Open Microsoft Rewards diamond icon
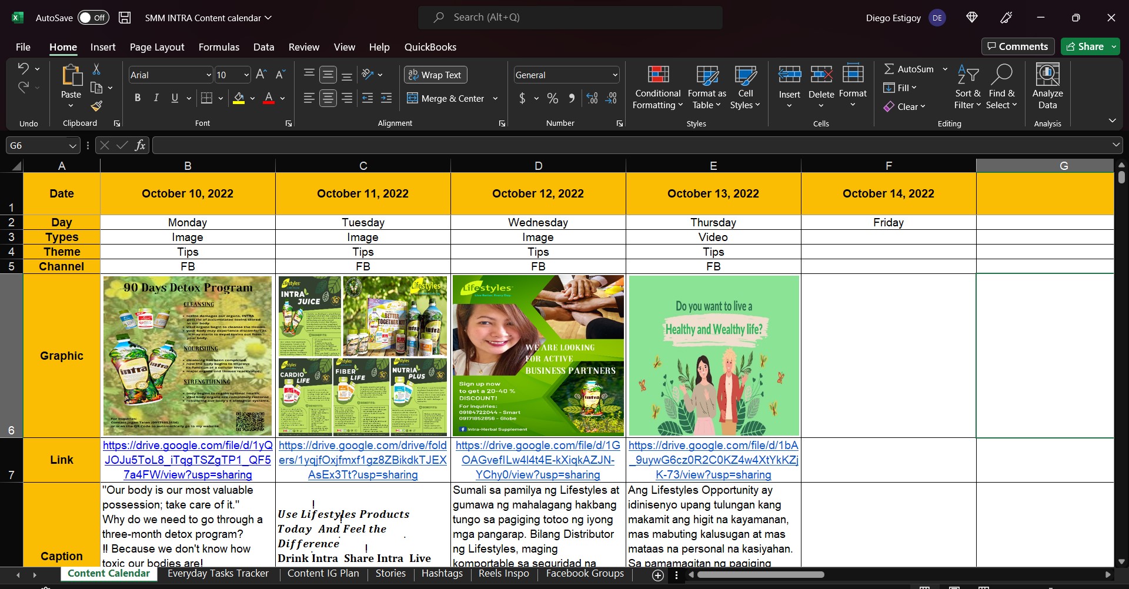 pyautogui.click(x=972, y=18)
